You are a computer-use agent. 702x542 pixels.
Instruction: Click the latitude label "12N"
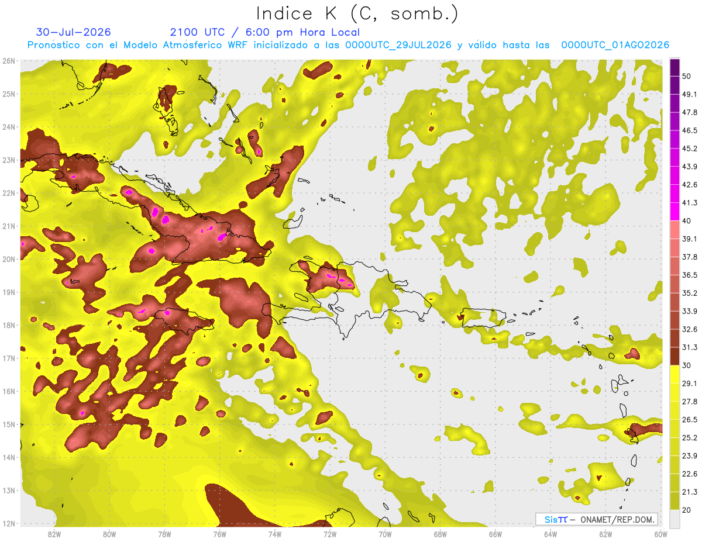coord(8,523)
